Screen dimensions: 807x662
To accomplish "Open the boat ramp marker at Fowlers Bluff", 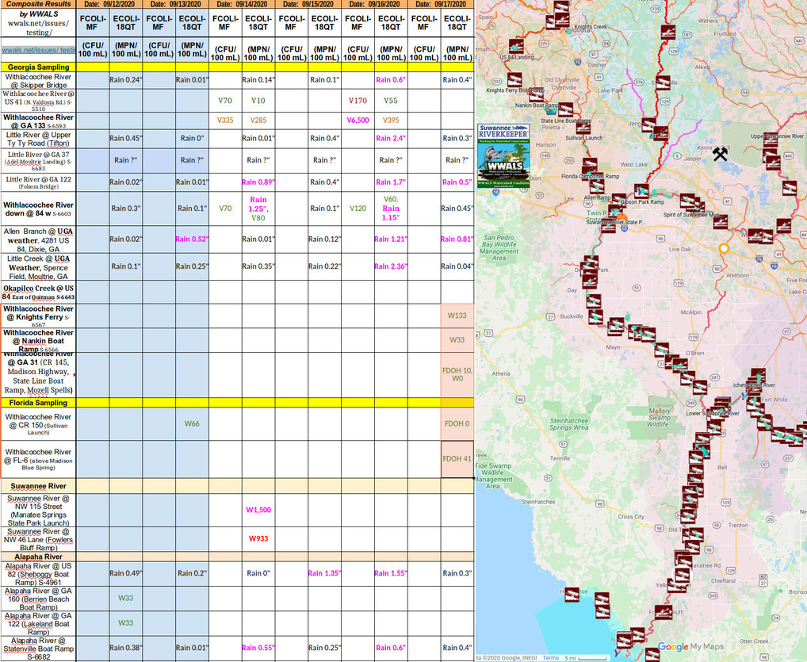I will pos(664,612).
